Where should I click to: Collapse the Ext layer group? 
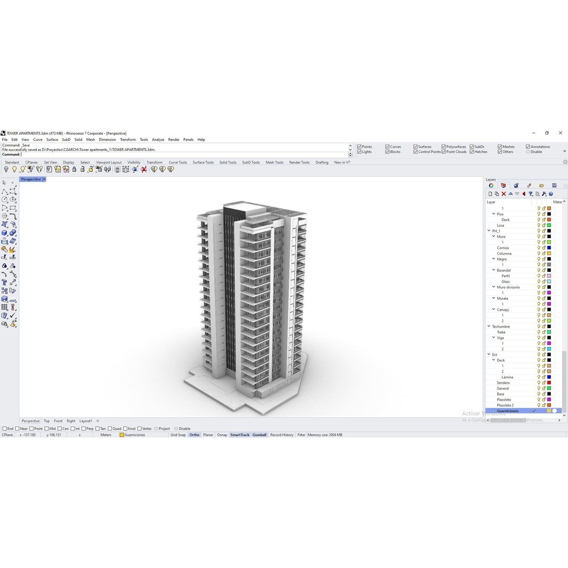[489, 354]
